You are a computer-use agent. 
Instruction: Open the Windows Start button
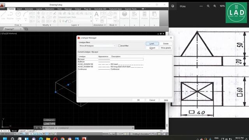[x=5, y=139]
